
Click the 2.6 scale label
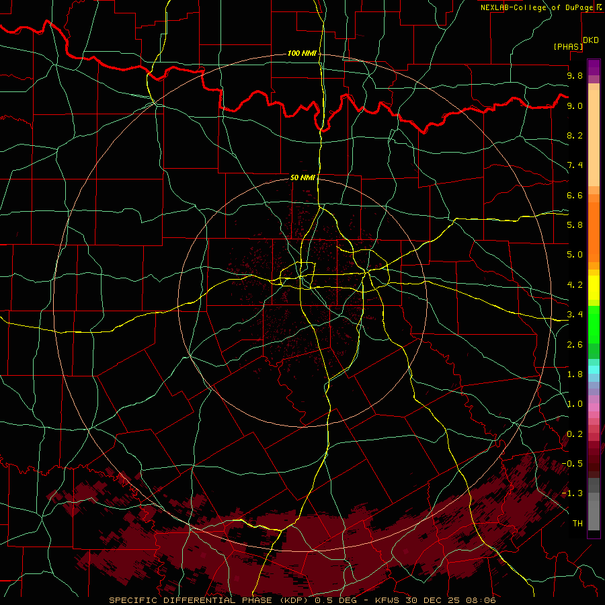coord(575,344)
